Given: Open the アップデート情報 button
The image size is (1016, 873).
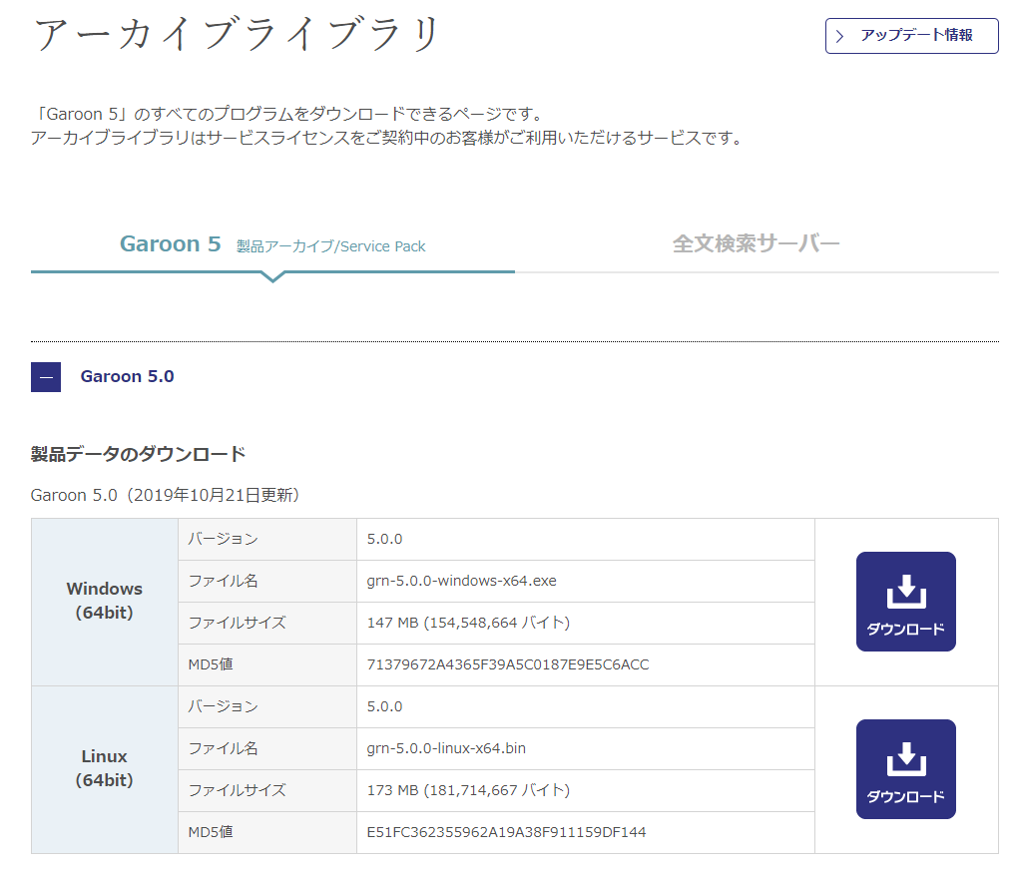Looking at the screenshot, I should (x=911, y=36).
